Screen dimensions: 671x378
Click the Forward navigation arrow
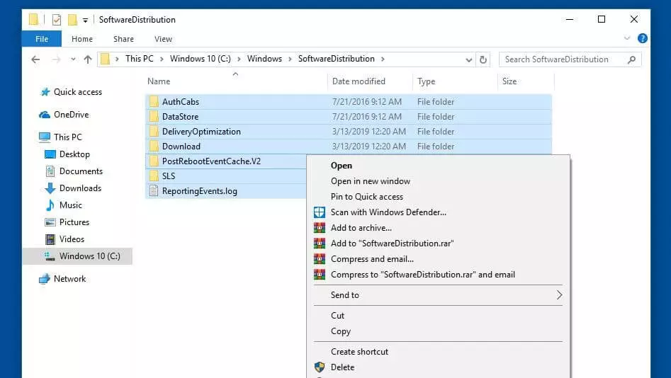[56, 59]
